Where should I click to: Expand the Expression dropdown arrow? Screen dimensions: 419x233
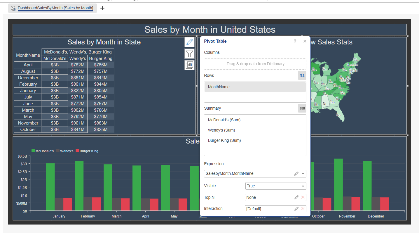click(303, 174)
